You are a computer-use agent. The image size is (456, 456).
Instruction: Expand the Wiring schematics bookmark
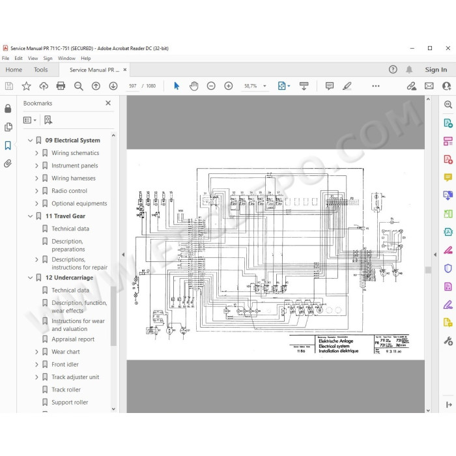tap(36, 153)
